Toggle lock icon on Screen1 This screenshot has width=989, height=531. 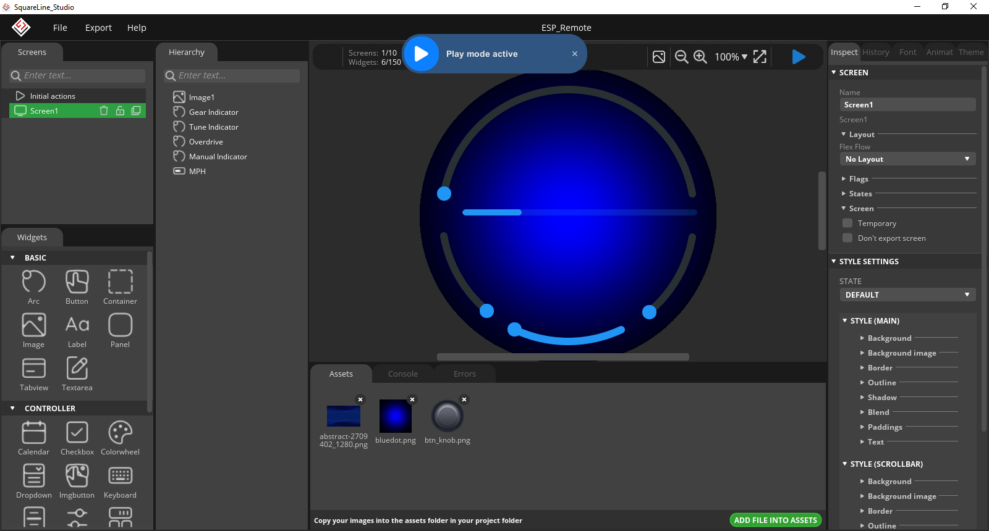(120, 111)
